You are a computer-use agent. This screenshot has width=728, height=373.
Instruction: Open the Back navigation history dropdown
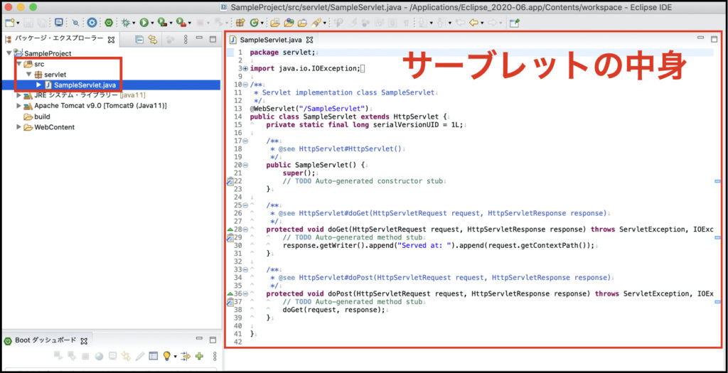[482, 23]
